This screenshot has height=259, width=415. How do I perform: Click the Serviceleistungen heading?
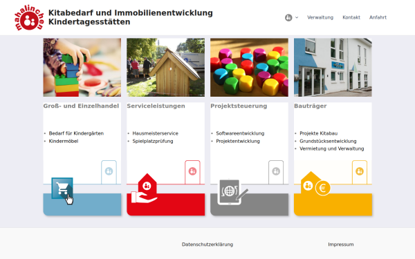pos(156,106)
